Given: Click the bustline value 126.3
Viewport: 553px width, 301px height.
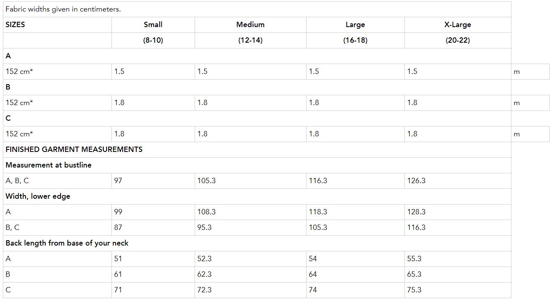Looking at the screenshot, I should click(x=416, y=181).
